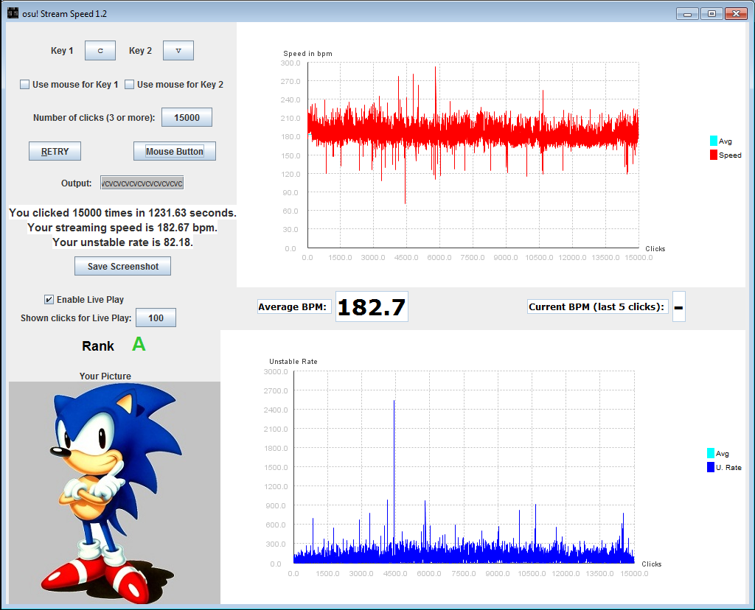Click the 'Your unstable rate is 82.18.' text
The width and height of the screenshot is (755, 610).
(x=123, y=242)
